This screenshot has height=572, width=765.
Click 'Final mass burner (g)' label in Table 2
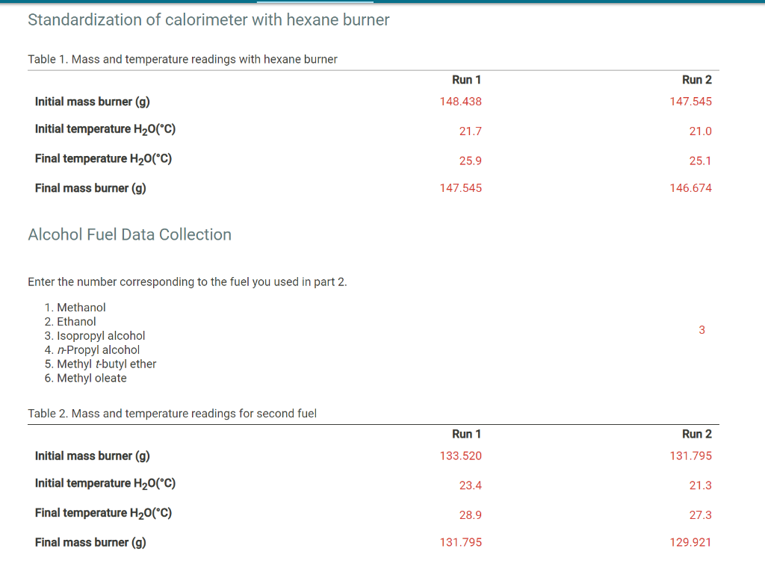tap(90, 543)
